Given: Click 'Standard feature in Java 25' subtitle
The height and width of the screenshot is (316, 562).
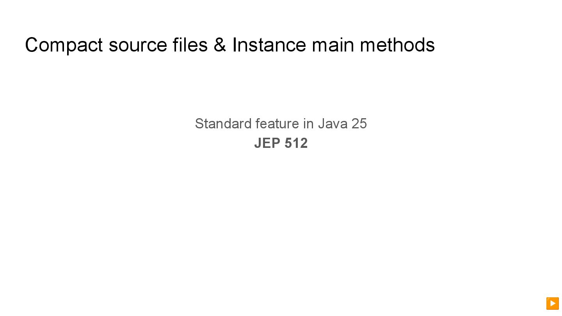Looking at the screenshot, I should click(x=281, y=124).
